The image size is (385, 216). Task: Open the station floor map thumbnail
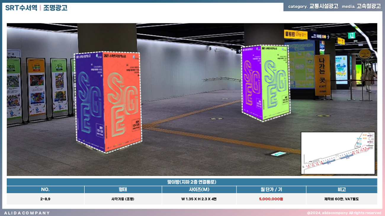[338, 153]
